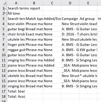
Task: Click the 'Added' cell in row 11
Action: point(52,60)
